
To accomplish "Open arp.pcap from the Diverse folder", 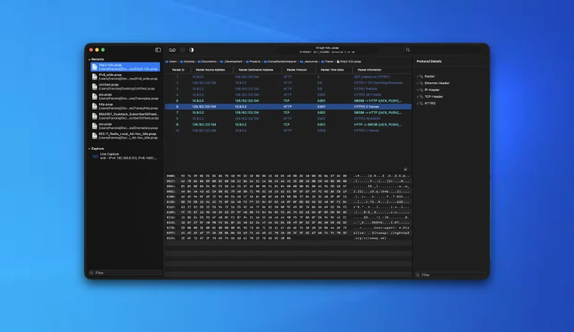I will point(125,126).
